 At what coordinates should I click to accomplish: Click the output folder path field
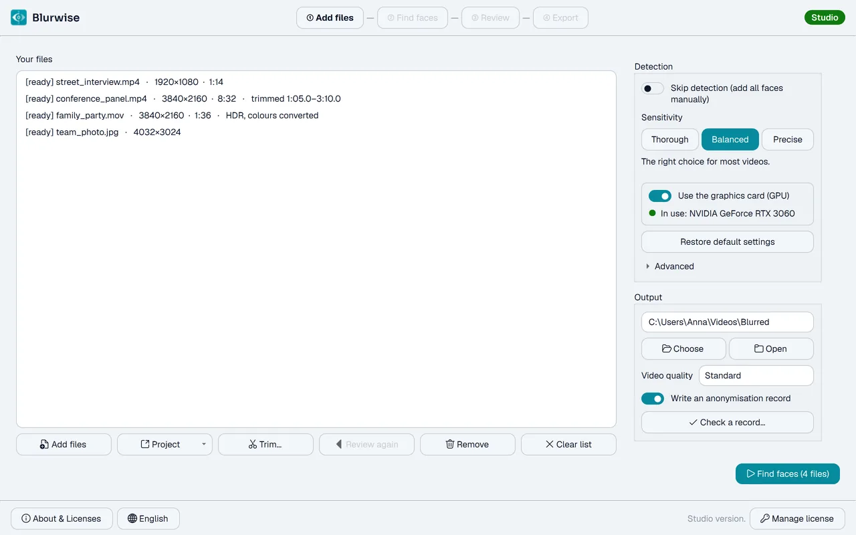tap(728, 322)
